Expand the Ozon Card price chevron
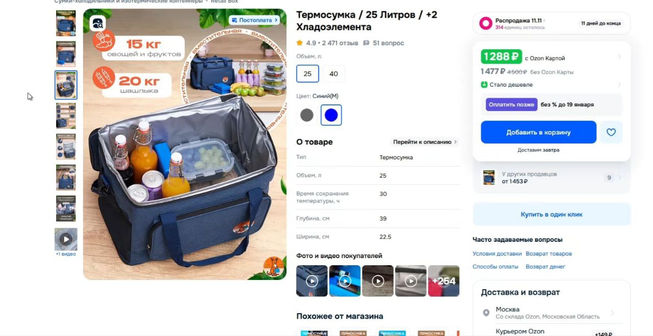This screenshot has width=653, height=336. [619, 57]
